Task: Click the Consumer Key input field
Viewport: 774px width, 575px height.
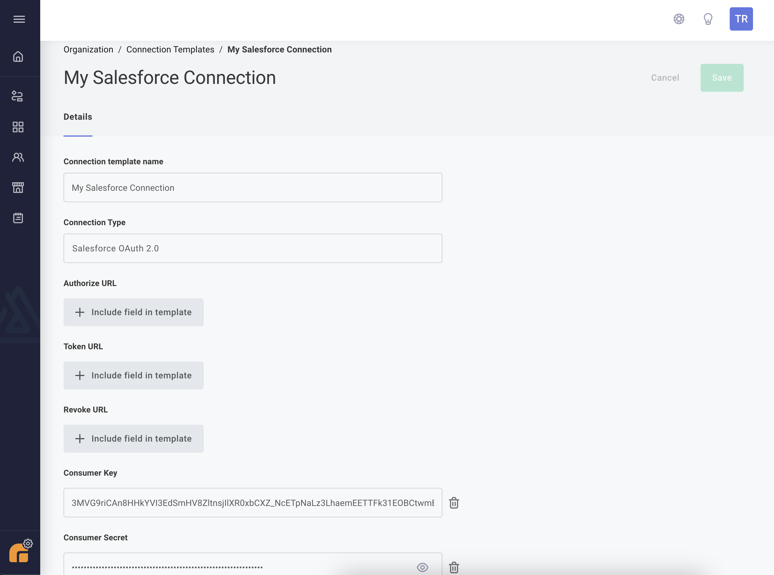Action: coord(253,502)
